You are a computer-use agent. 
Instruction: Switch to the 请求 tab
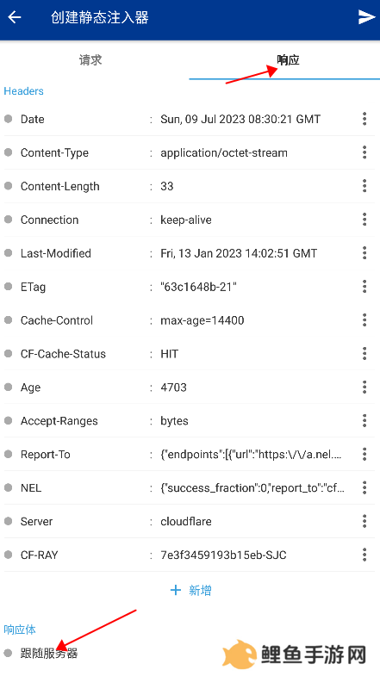coord(90,60)
